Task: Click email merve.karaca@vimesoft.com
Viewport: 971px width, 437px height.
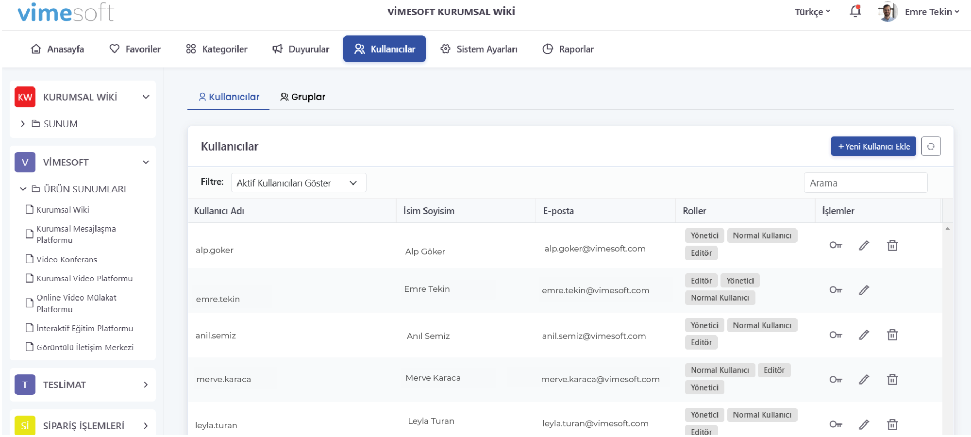Action: 600,379
